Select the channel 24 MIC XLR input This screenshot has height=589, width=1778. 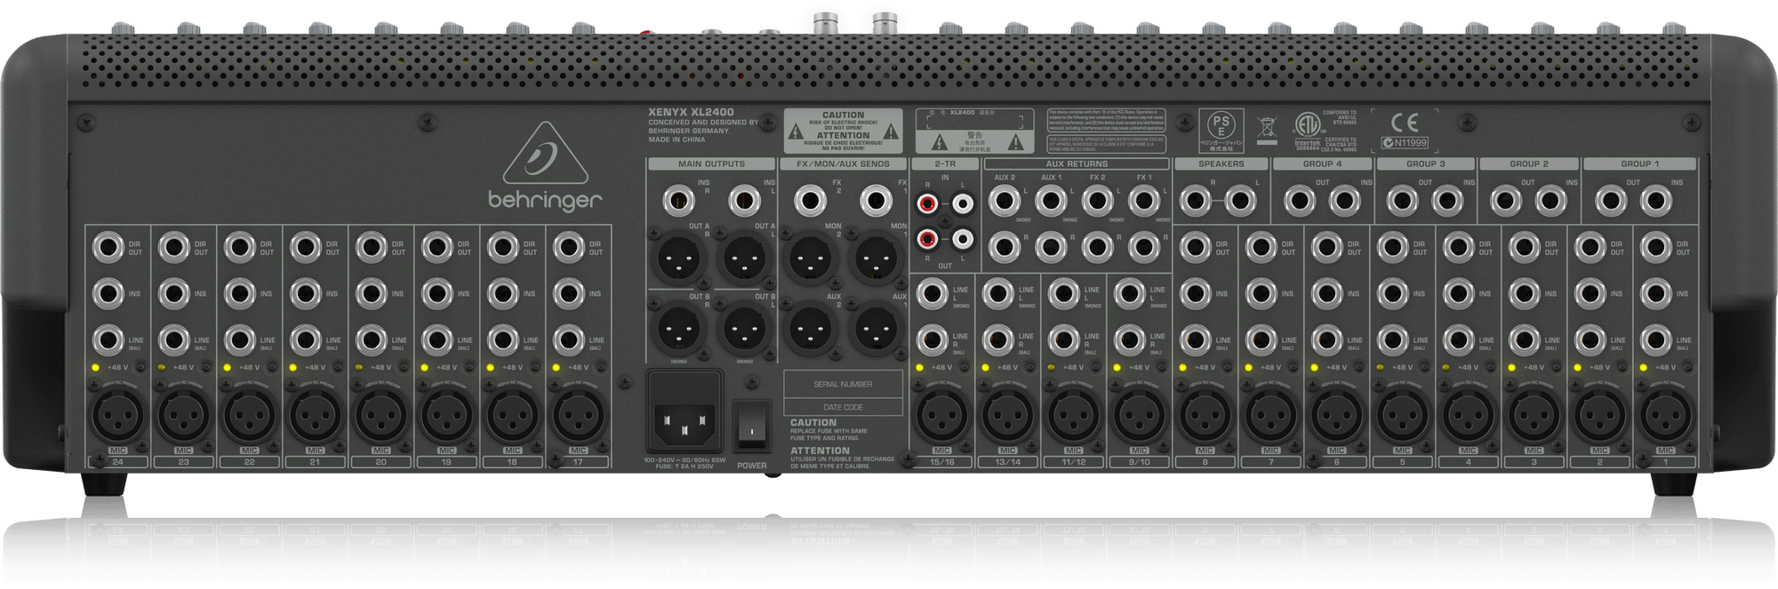117,414
